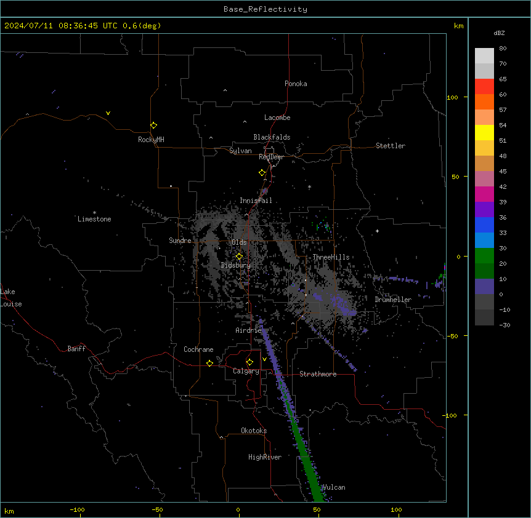Click the km unit label at the top right
This screenshot has height=518, width=531.
tap(458, 26)
